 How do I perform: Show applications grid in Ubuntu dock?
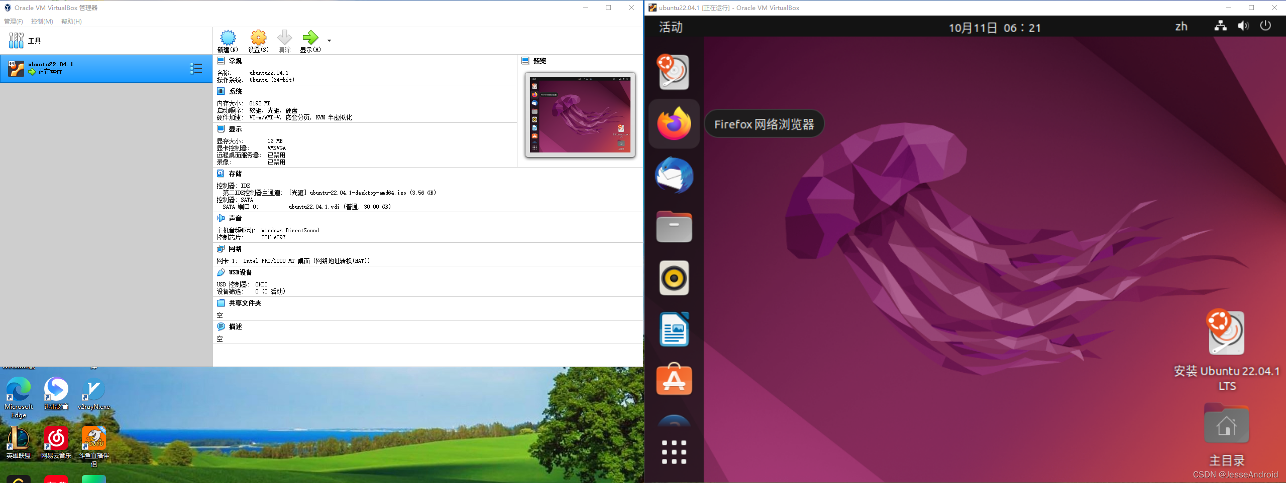[x=674, y=452]
